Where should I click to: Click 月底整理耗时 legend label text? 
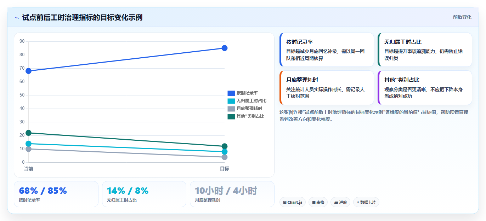(249, 109)
